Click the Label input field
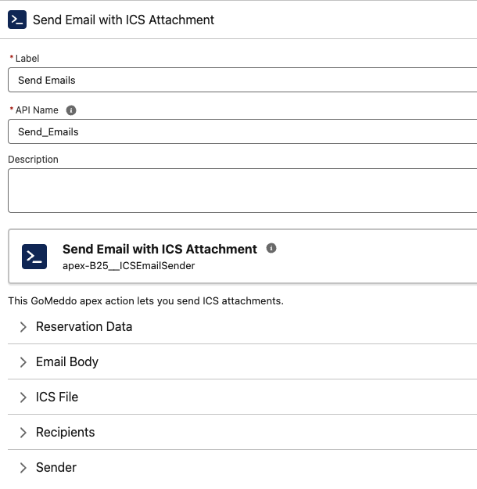The height and width of the screenshot is (489, 477). click(242, 80)
